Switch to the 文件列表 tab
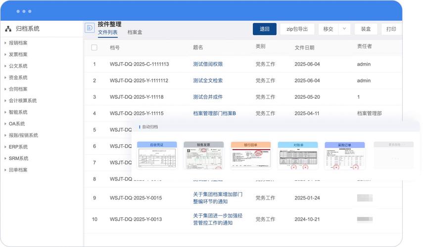The width and height of the screenshot is (426, 247). pos(107,32)
